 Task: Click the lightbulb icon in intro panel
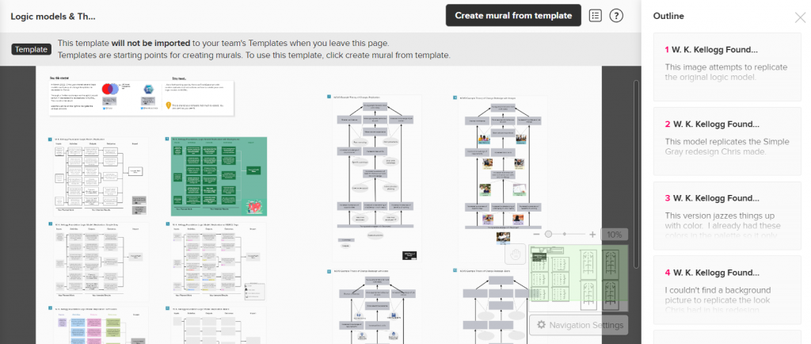168,105
